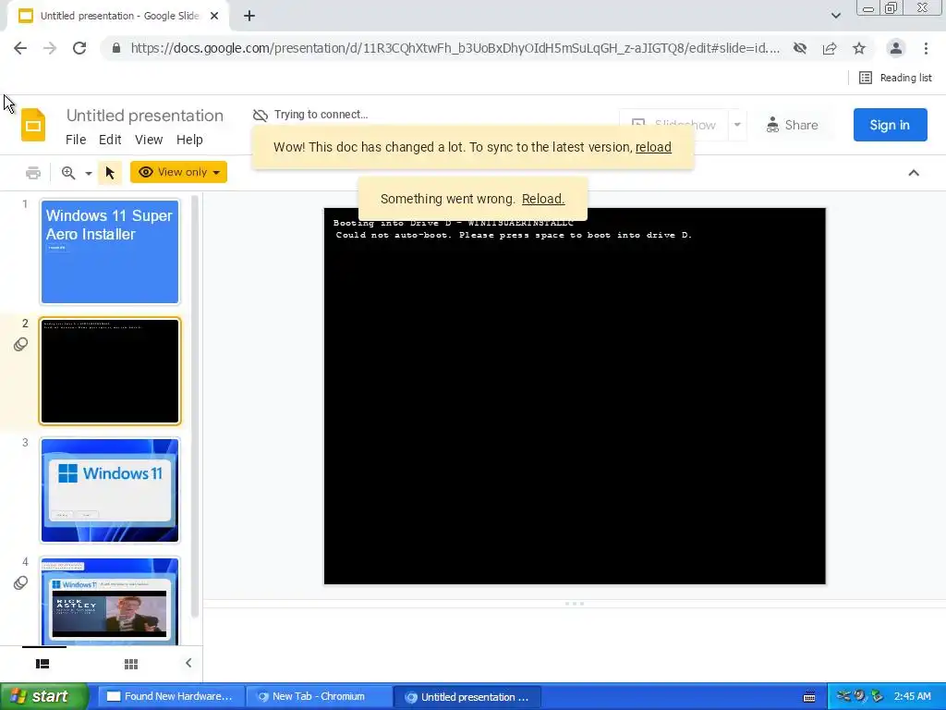Viewport: 946px width, 710px height.
Task: Switch to grid view icon
Action: pyautogui.click(x=131, y=664)
